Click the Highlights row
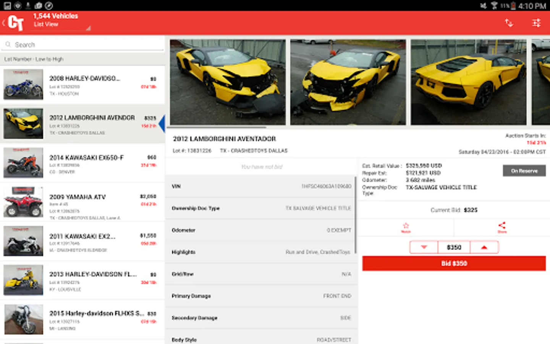This screenshot has width=550, height=344. click(261, 252)
